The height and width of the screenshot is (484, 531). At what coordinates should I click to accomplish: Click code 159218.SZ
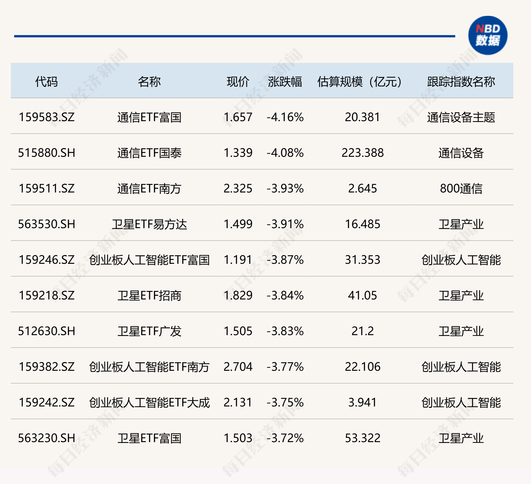point(47,295)
